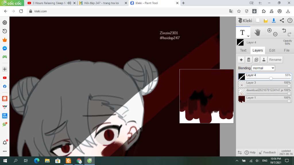This screenshot has height=165, width=294.
Task: Open the taskbar volume control
Action: click(x=257, y=161)
